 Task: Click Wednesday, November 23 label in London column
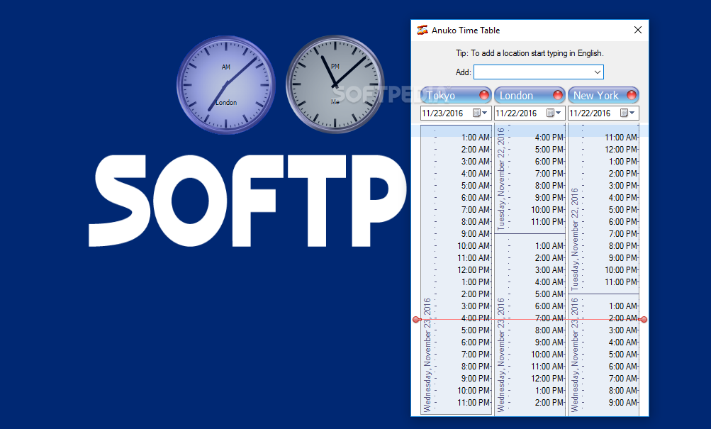501,355
